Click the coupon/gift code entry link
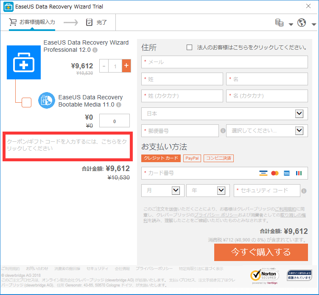 [67, 145]
